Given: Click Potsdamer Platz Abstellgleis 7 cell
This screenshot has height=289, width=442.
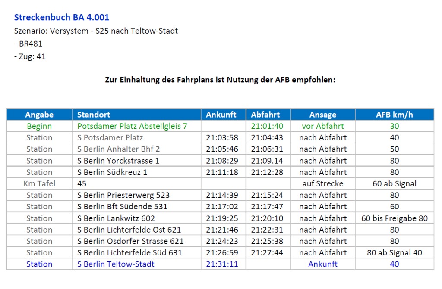Looking at the screenshot, I should click(x=133, y=126).
